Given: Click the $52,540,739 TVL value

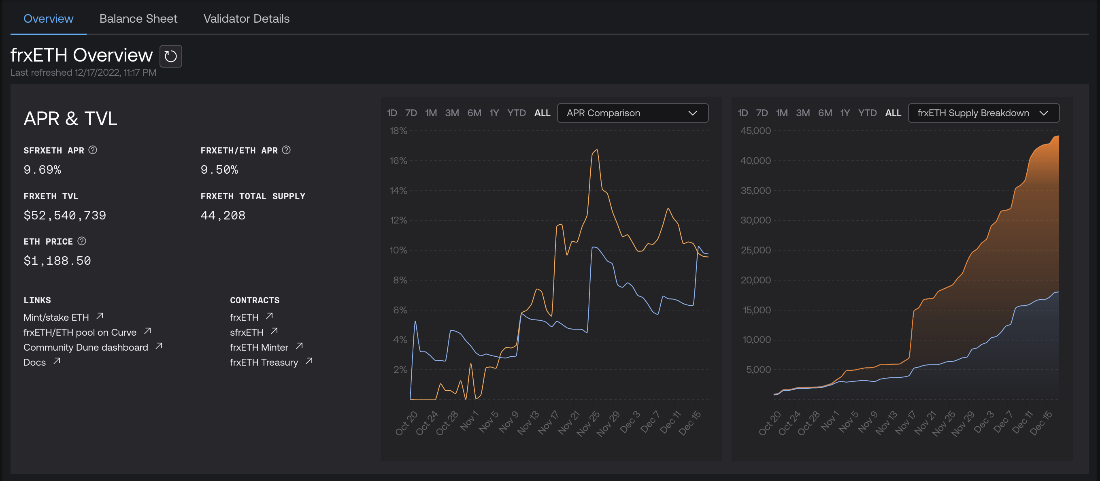Looking at the screenshot, I should click(x=65, y=215).
